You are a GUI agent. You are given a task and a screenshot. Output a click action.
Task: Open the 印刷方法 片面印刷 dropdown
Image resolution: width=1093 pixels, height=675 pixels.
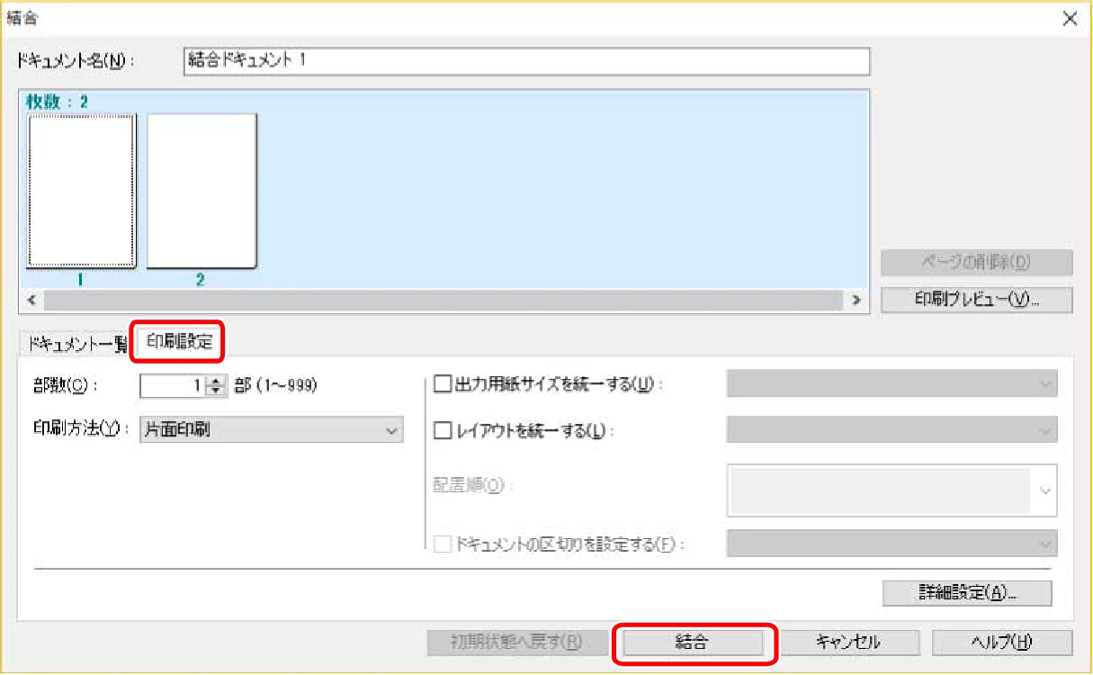[x=272, y=430]
